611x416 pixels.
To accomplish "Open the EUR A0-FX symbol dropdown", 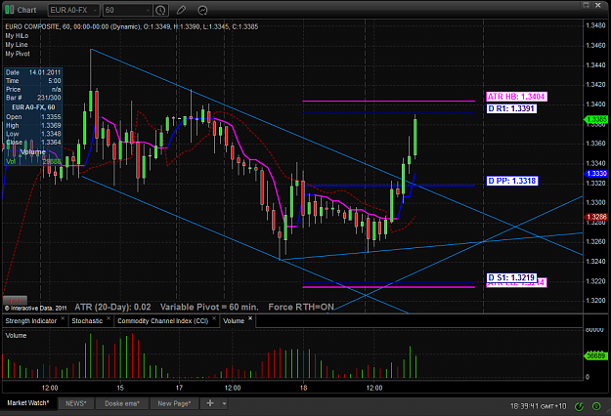I will coord(73,10).
